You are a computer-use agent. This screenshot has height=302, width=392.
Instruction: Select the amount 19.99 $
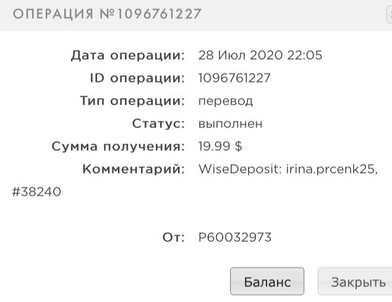tap(219, 147)
